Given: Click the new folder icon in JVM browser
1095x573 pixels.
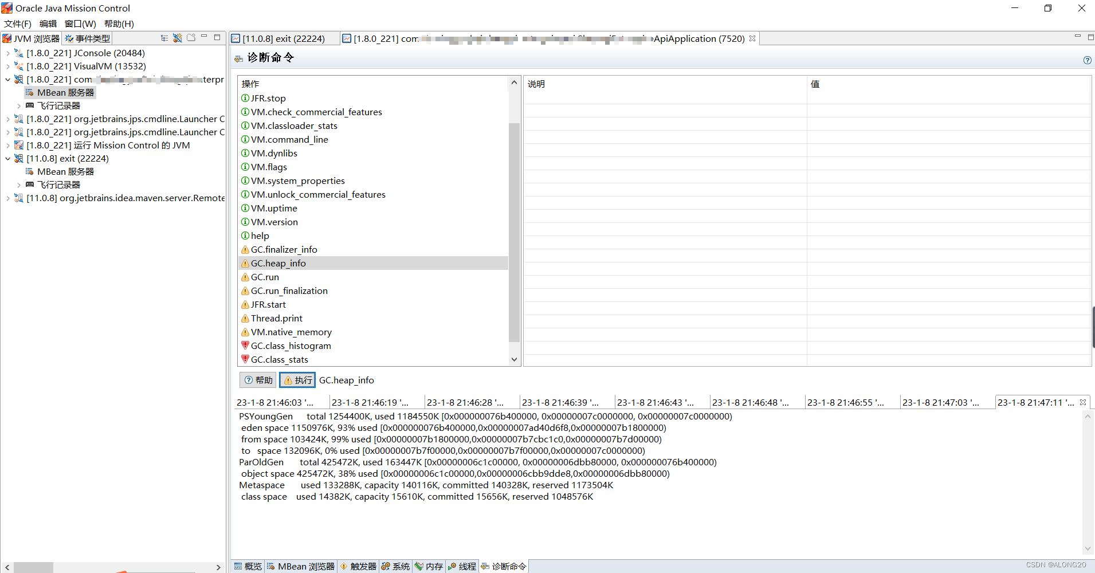Looking at the screenshot, I should click(191, 38).
